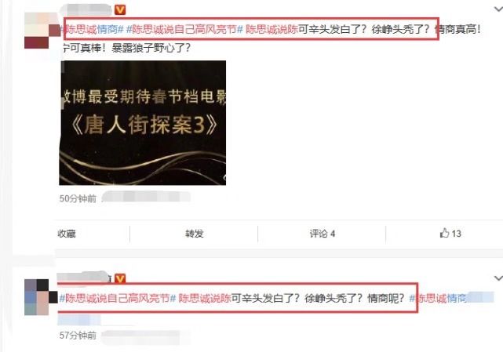Click the 50分钟前 timestamp link
This screenshot has height=352, width=503.
tap(78, 199)
